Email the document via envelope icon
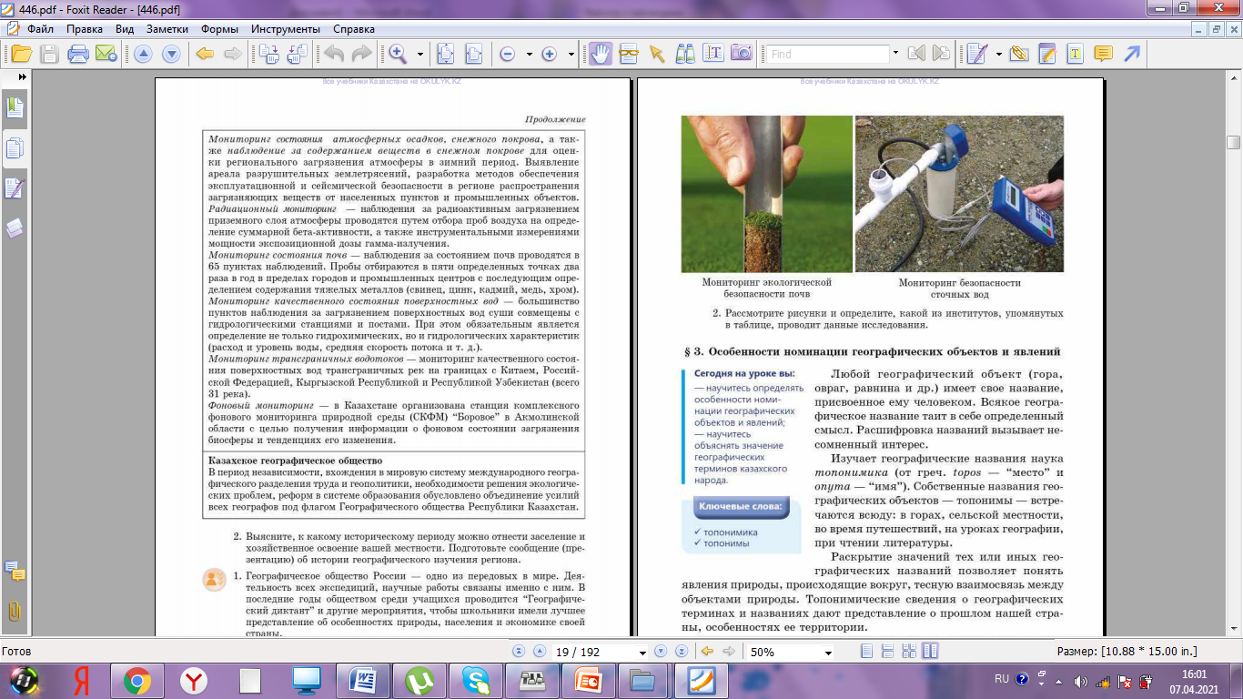This screenshot has width=1243, height=699. pyautogui.click(x=106, y=54)
